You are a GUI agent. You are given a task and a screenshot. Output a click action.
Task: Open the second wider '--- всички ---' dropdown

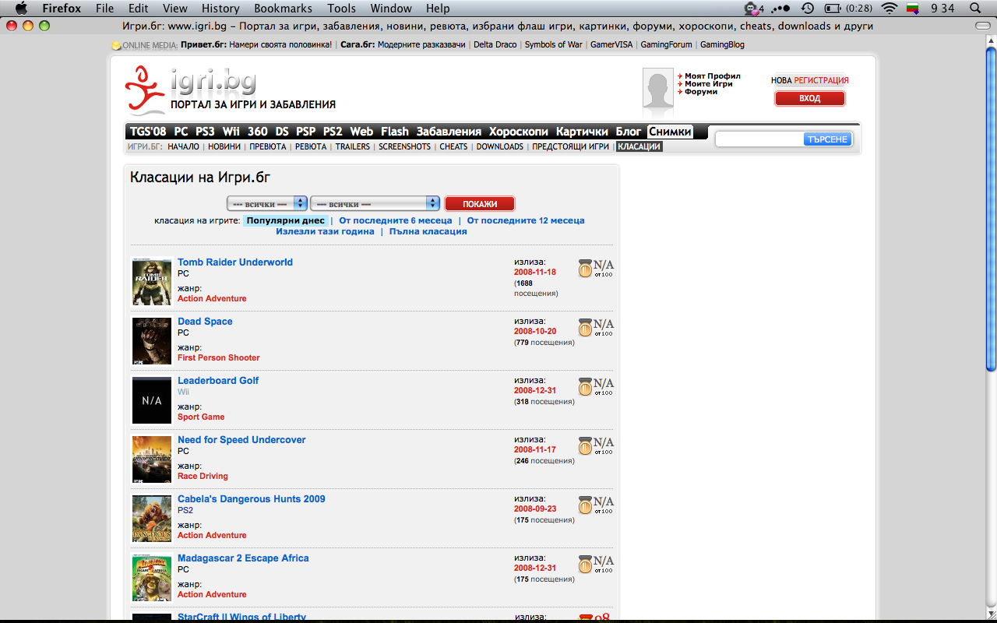(375, 203)
